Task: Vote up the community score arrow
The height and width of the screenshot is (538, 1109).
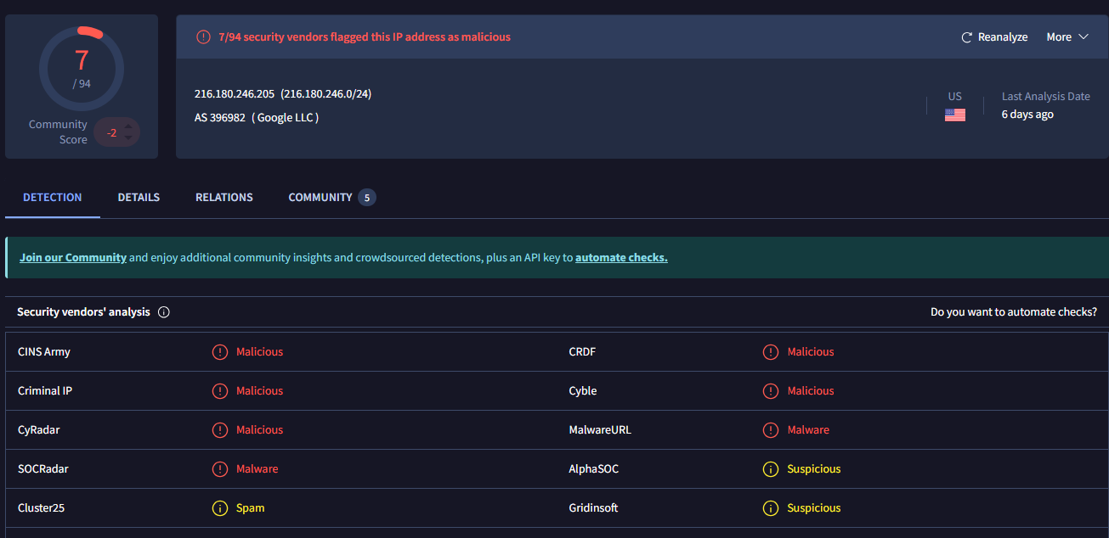Action: 128,127
